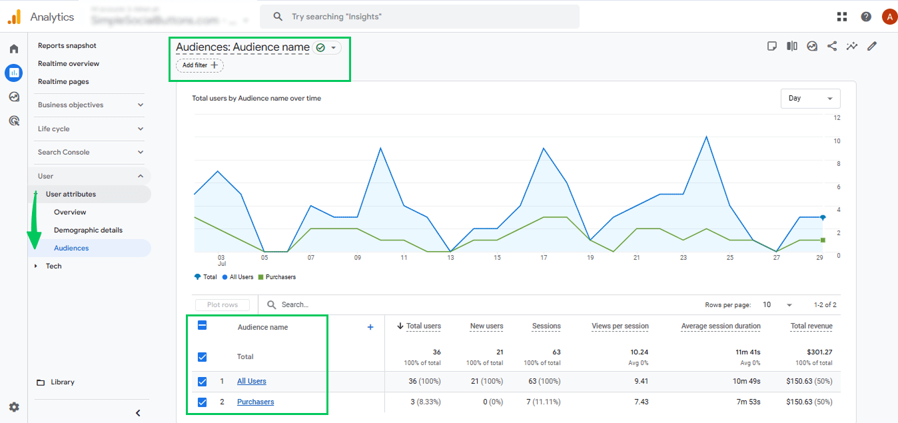Open Realtime overview
This screenshot has width=898, height=423.
(69, 64)
